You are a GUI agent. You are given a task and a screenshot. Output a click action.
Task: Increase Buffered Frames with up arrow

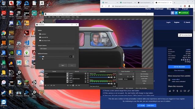(73, 56)
